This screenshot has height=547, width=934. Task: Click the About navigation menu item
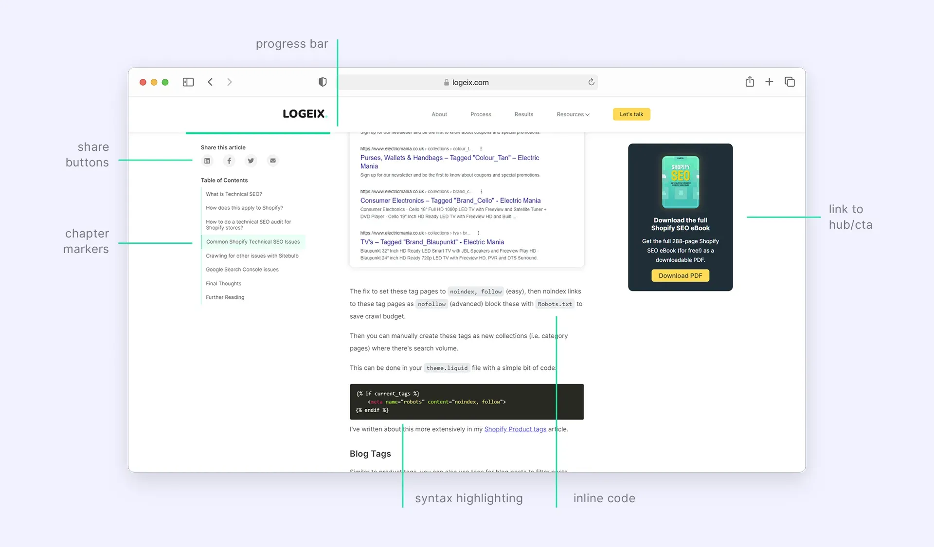pyautogui.click(x=440, y=115)
